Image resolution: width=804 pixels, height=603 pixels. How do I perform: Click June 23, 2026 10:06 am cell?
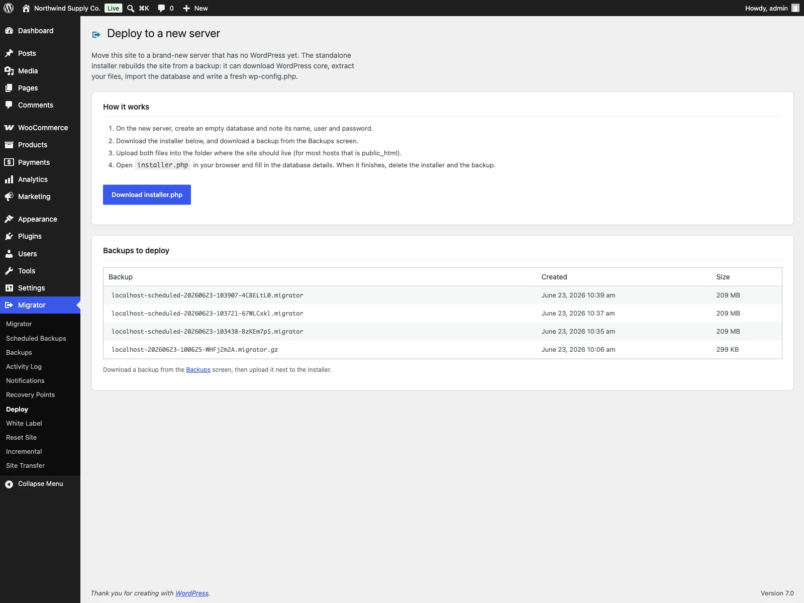(578, 350)
